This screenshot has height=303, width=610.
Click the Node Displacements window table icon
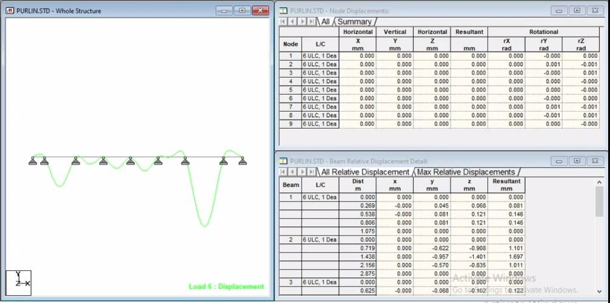point(283,11)
